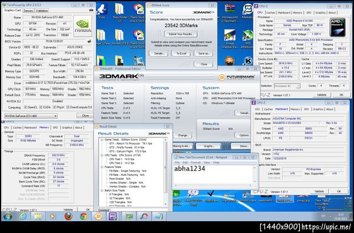This screenshot has width=354, height=233.
Task: Click the To Excel button in 3DMark Score
Action: coord(181,54)
